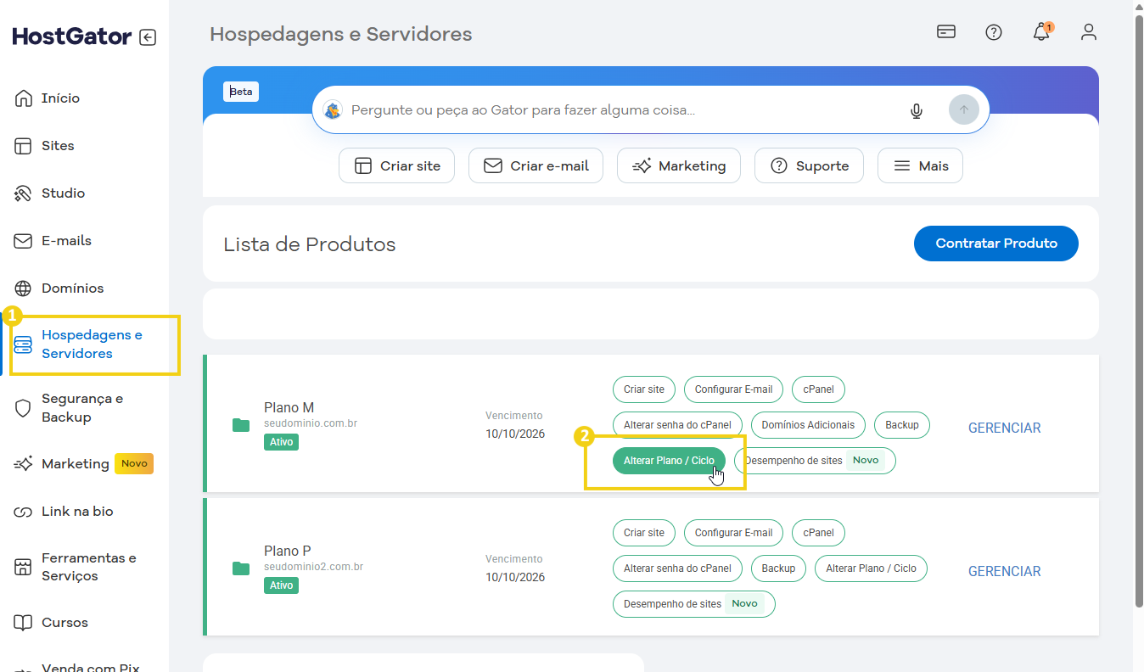This screenshot has width=1144, height=672.
Task: Click the Suporte quick action button
Action: (x=809, y=165)
